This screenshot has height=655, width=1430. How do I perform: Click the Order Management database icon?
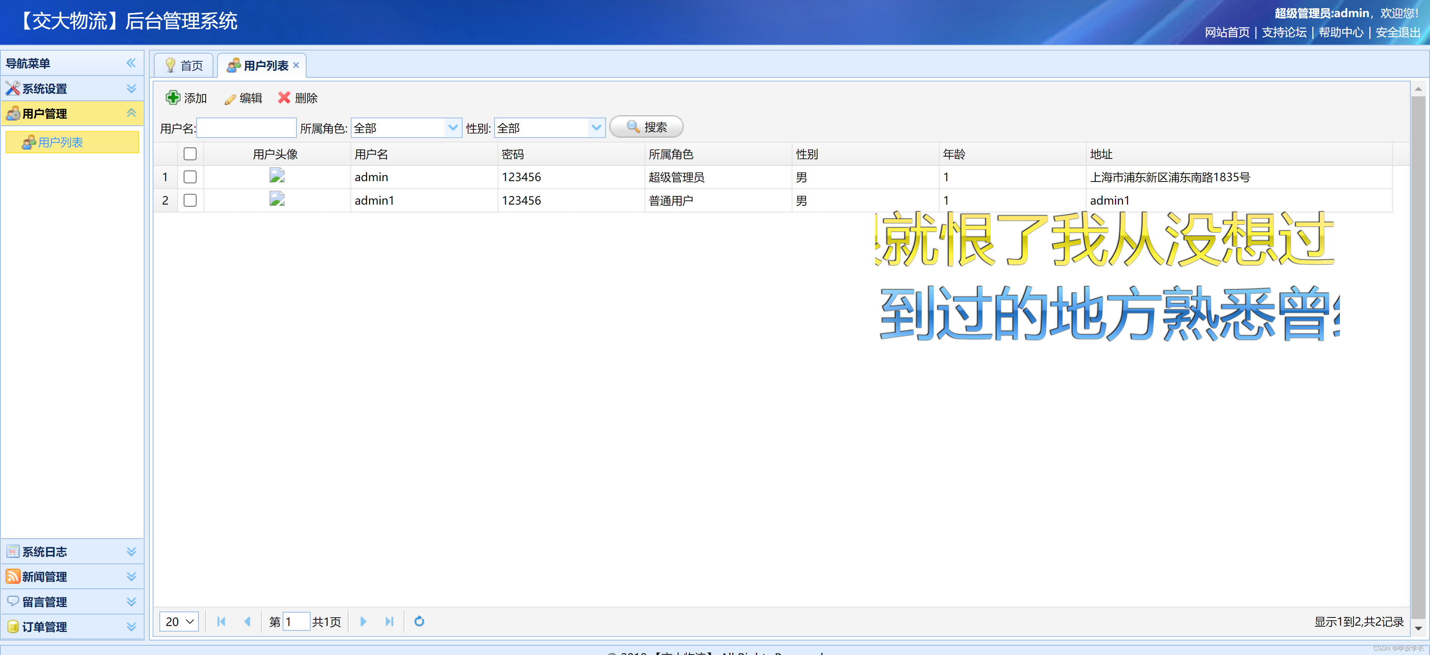[13, 627]
